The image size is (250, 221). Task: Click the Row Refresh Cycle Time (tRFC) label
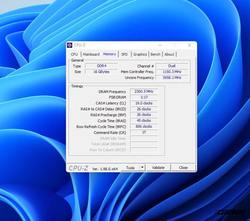coord(101,127)
